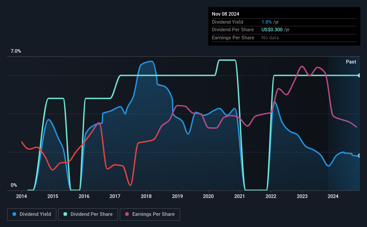Click the 2022 x-axis label
367x227 pixels.
pyautogui.click(x=271, y=196)
